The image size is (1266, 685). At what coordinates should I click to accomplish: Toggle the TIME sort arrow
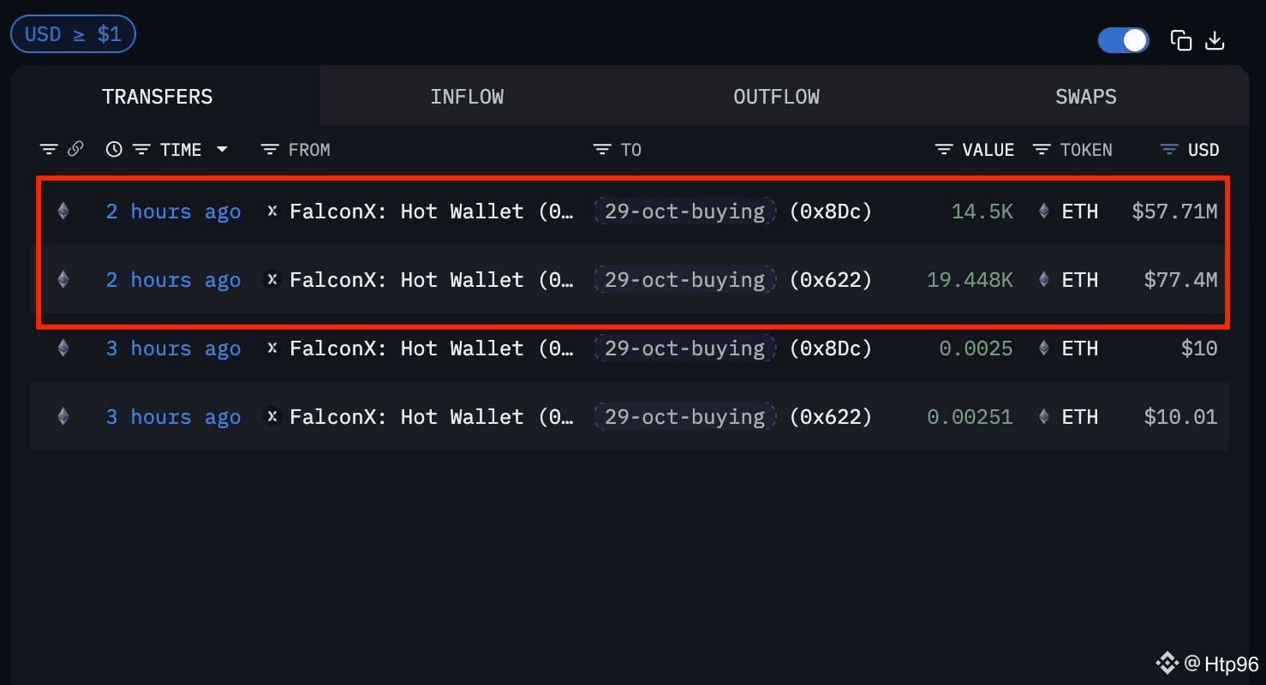[x=222, y=149]
